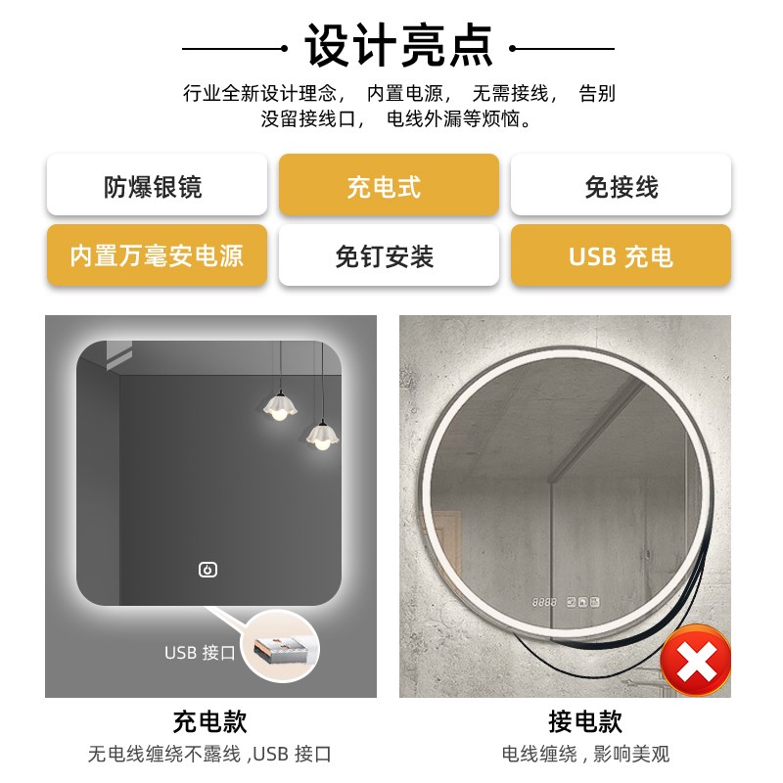The width and height of the screenshot is (783, 783).
Task: Click the USB 充电 yellow button
Action: [x=621, y=254]
